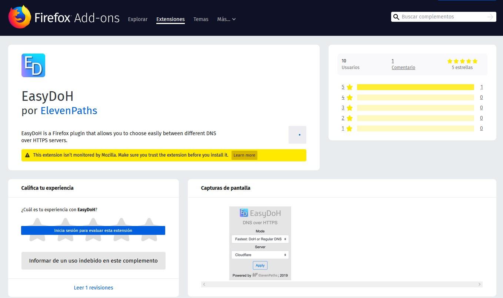Viewport: 503px width, 298px height.
Task: Rate EasyDoH five stars
Action: click(149, 230)
